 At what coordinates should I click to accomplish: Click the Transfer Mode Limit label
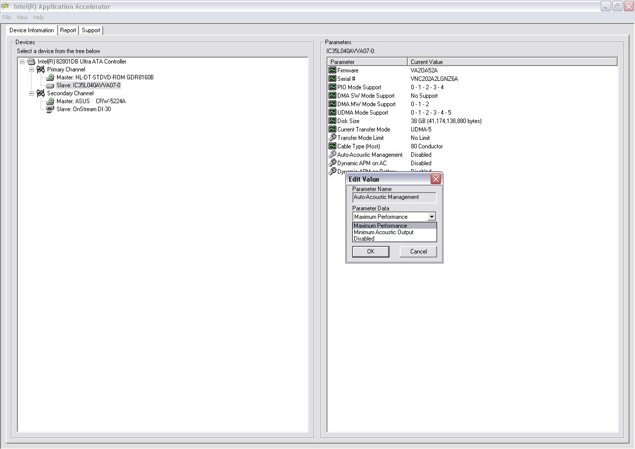click(x=361, y=138)
